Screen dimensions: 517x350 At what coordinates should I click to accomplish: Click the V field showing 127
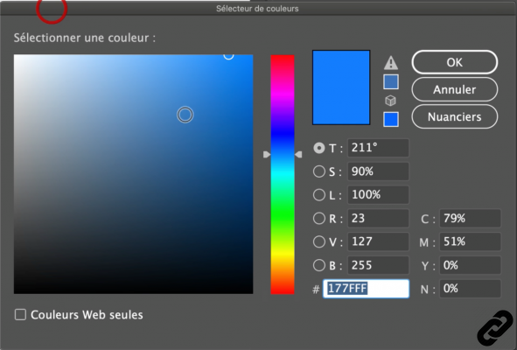[378, 241]
